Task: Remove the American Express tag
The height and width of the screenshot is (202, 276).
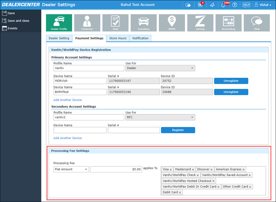Action: (243, 170)
